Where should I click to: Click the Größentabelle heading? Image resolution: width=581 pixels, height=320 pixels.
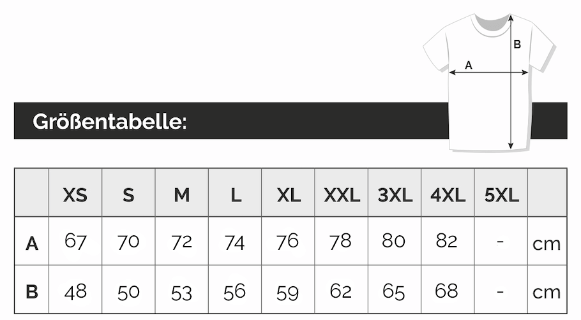tap(110, 120)
